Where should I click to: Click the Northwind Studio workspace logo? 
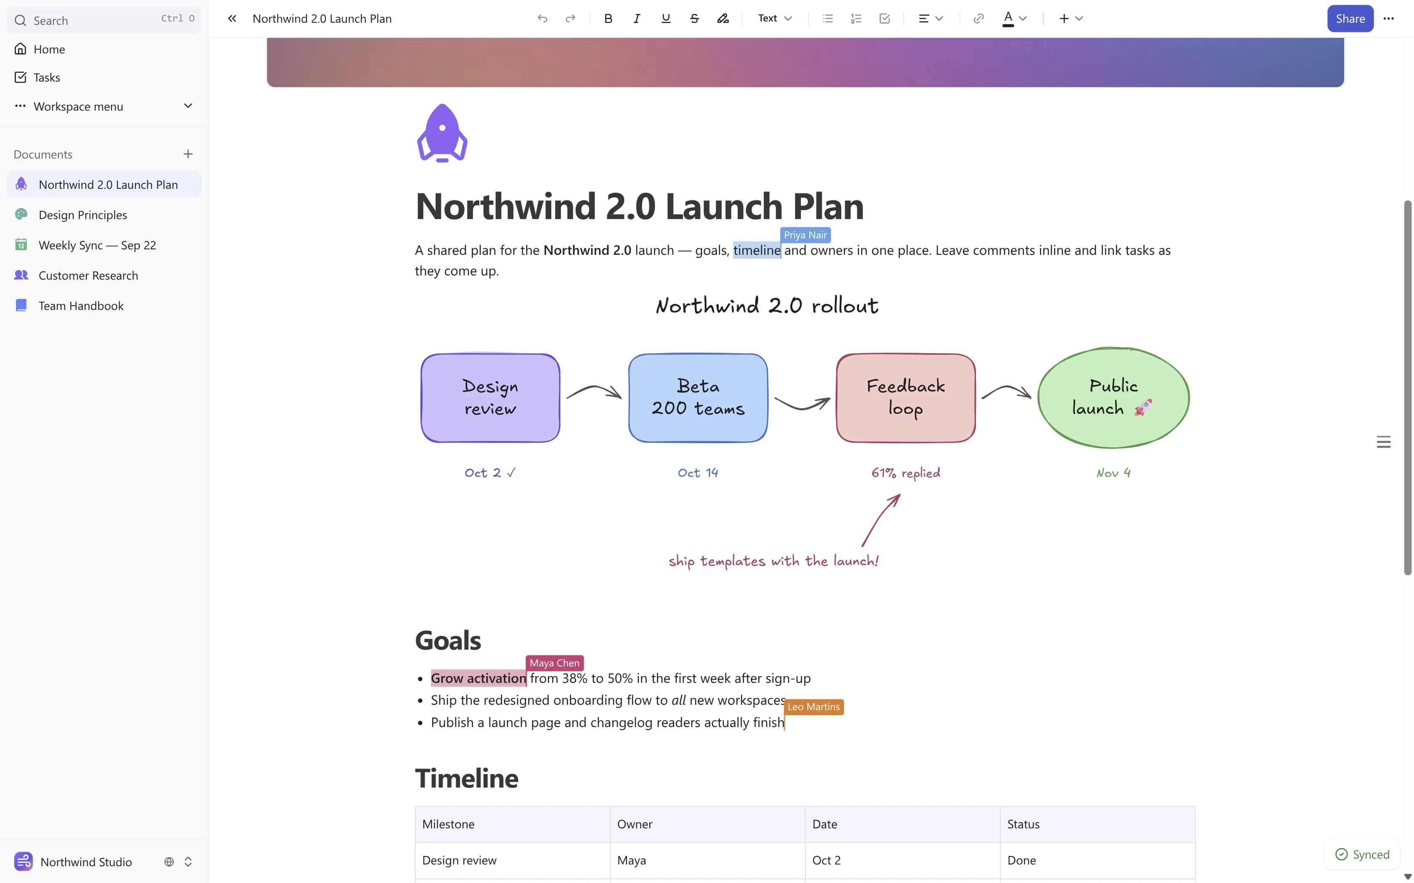tap(24, 862)
